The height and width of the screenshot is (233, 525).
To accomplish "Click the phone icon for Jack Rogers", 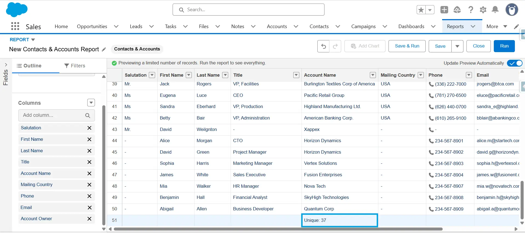I will tap(431, 84).
